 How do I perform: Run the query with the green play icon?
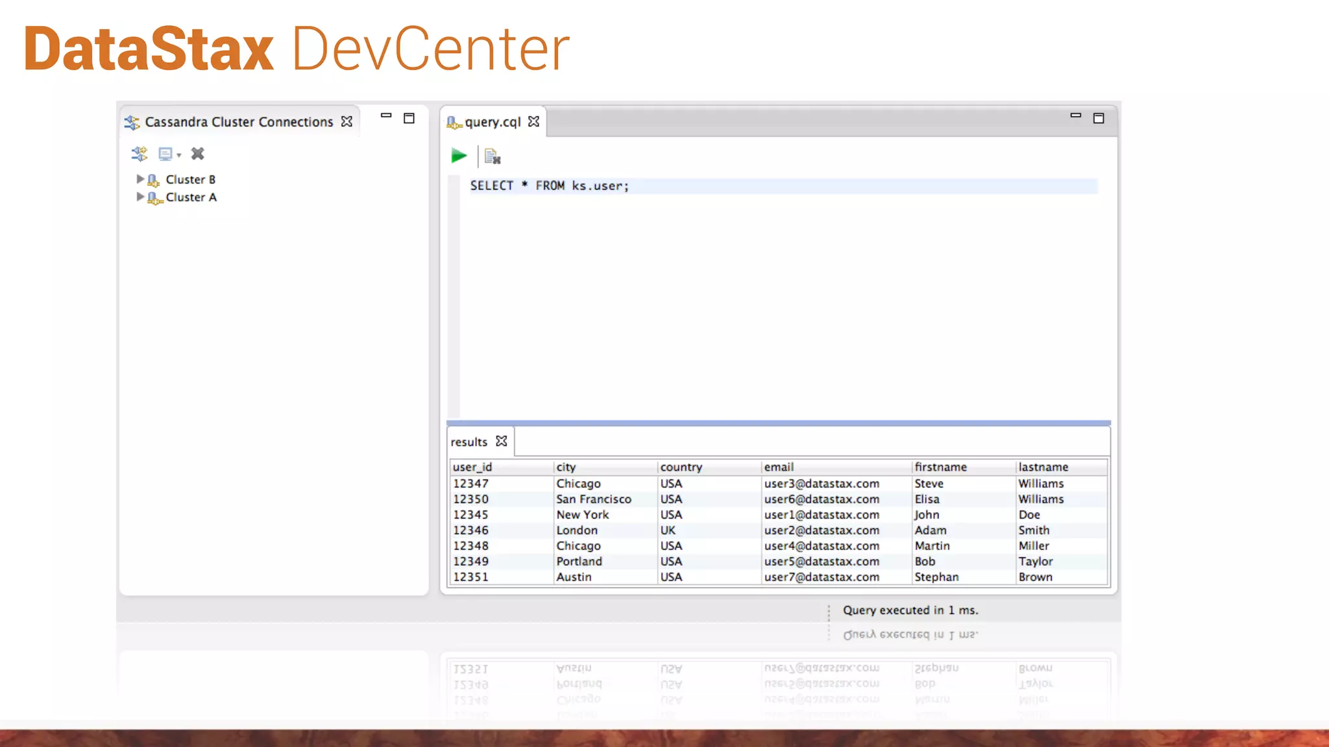point(459,156)
